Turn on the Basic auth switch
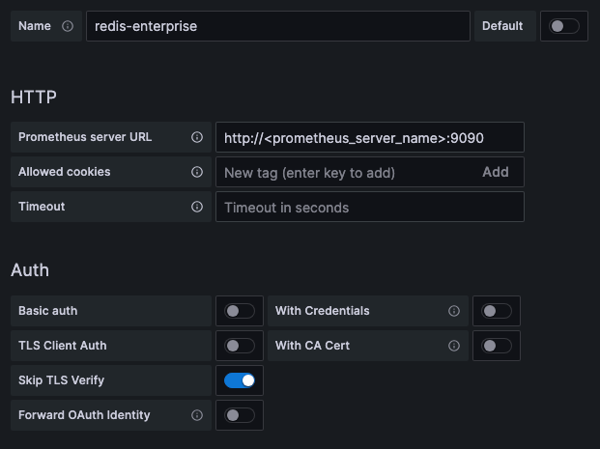 click(x=240, y=311)
